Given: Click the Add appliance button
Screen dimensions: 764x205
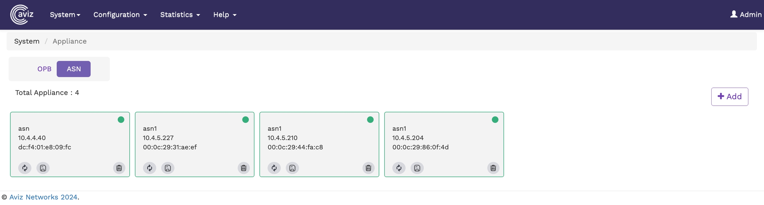Looking at the screenshot, I should tap(730, 96).
